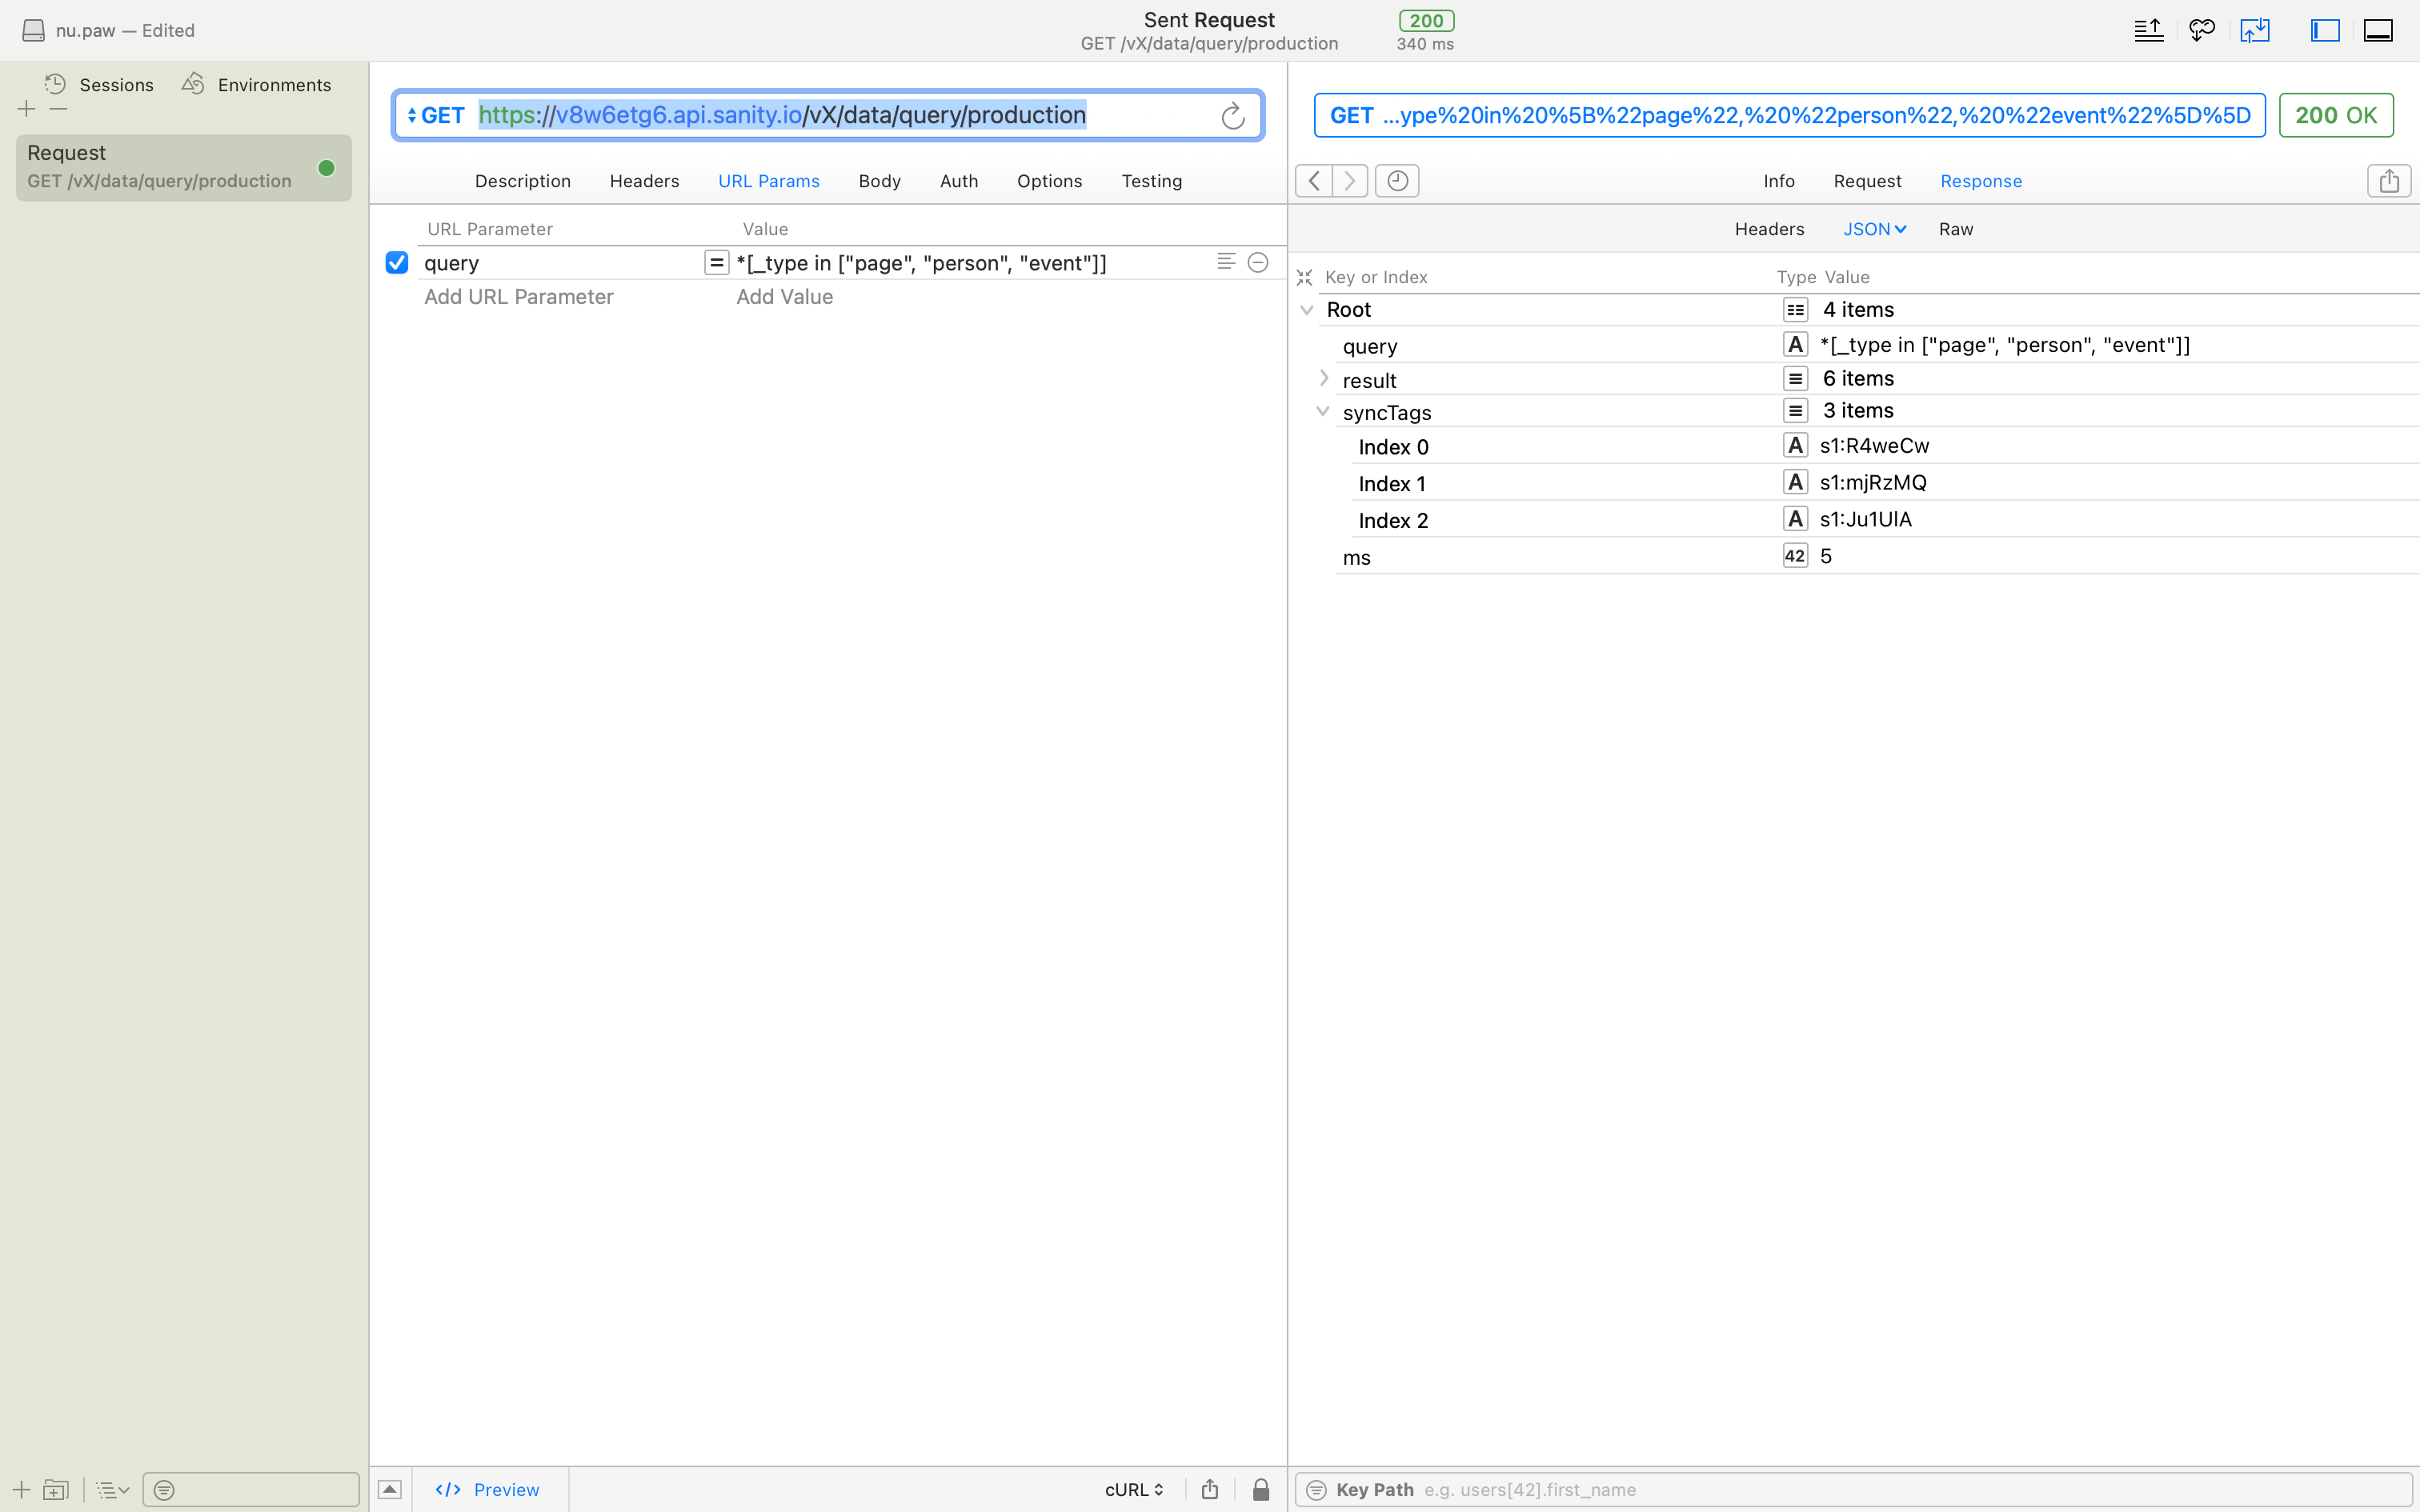Click the Add Value field

tap(785, 297)
